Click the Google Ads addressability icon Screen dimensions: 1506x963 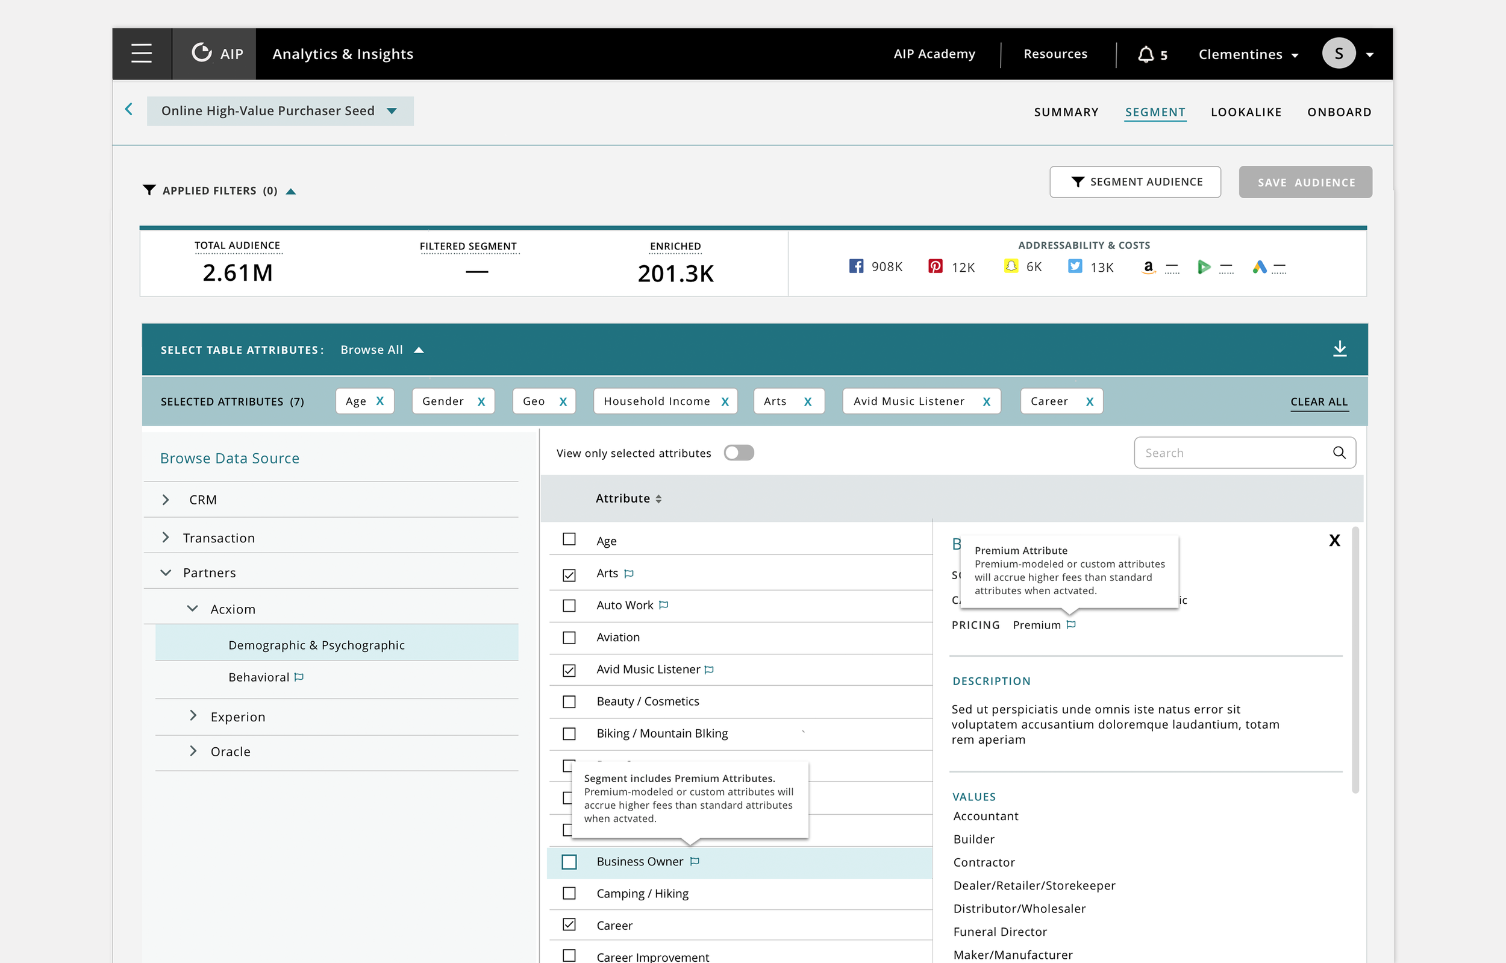(x=1259, y=267)
